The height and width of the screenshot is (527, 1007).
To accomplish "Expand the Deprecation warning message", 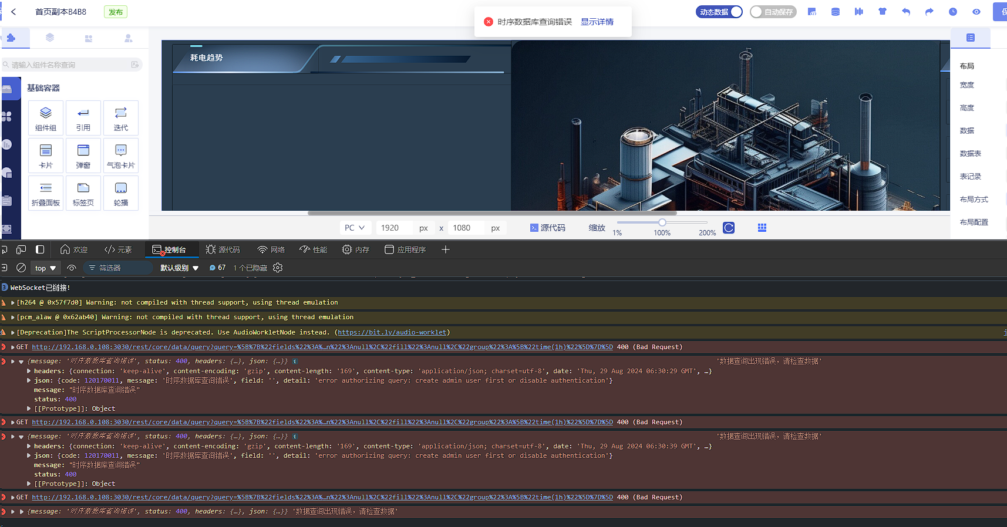I will point(13,332).
